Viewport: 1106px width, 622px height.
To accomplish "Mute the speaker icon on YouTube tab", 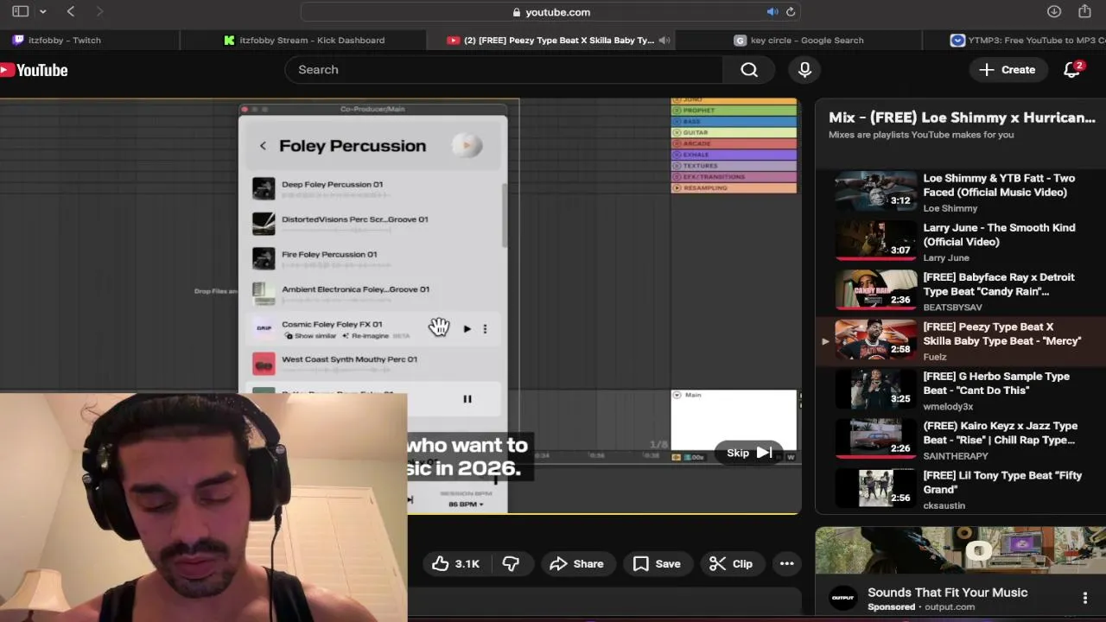I will 664,40.
